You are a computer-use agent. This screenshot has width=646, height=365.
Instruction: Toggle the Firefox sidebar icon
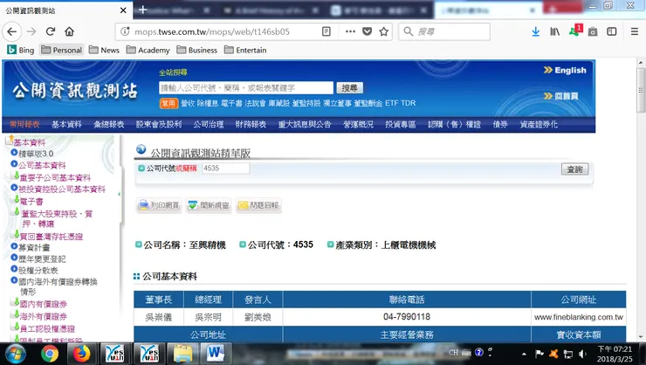coord(612,31)
